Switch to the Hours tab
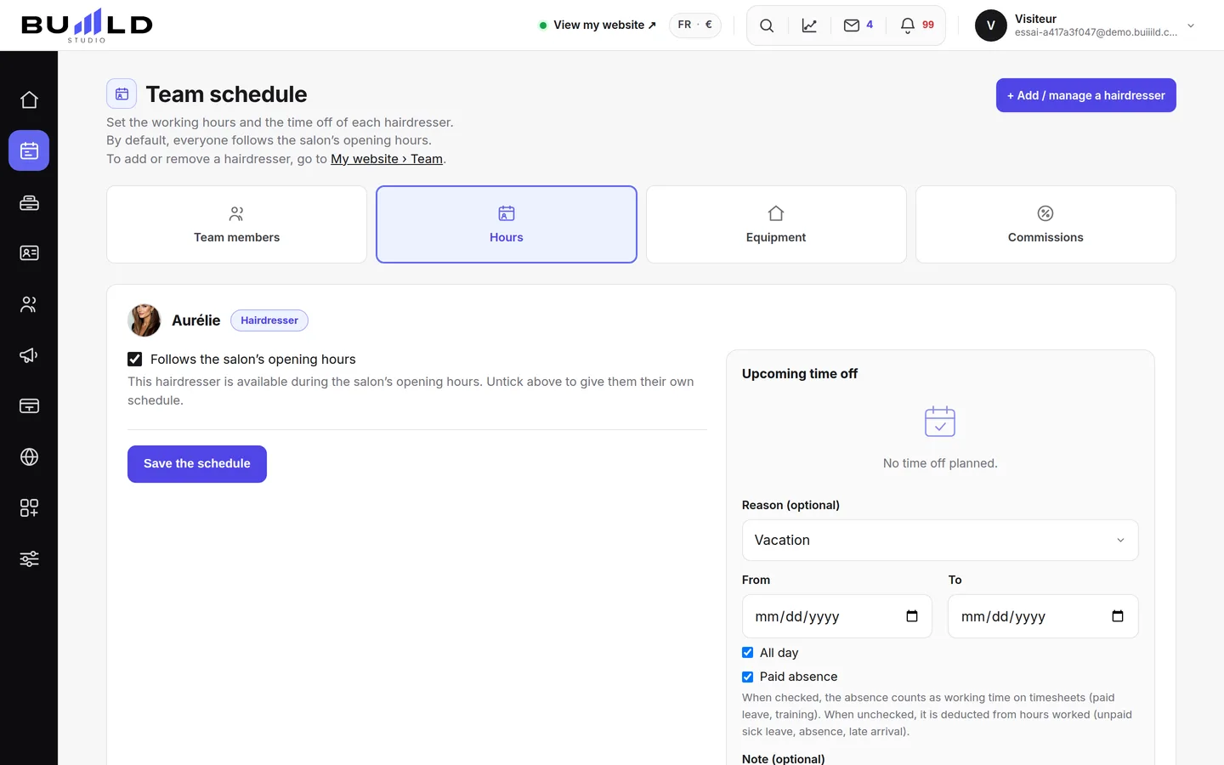The width and height of the screenshot is (1224, 765). [507, 224]
